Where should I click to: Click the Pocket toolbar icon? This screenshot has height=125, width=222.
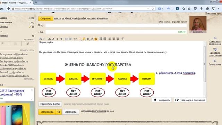(x=195, y=9)
